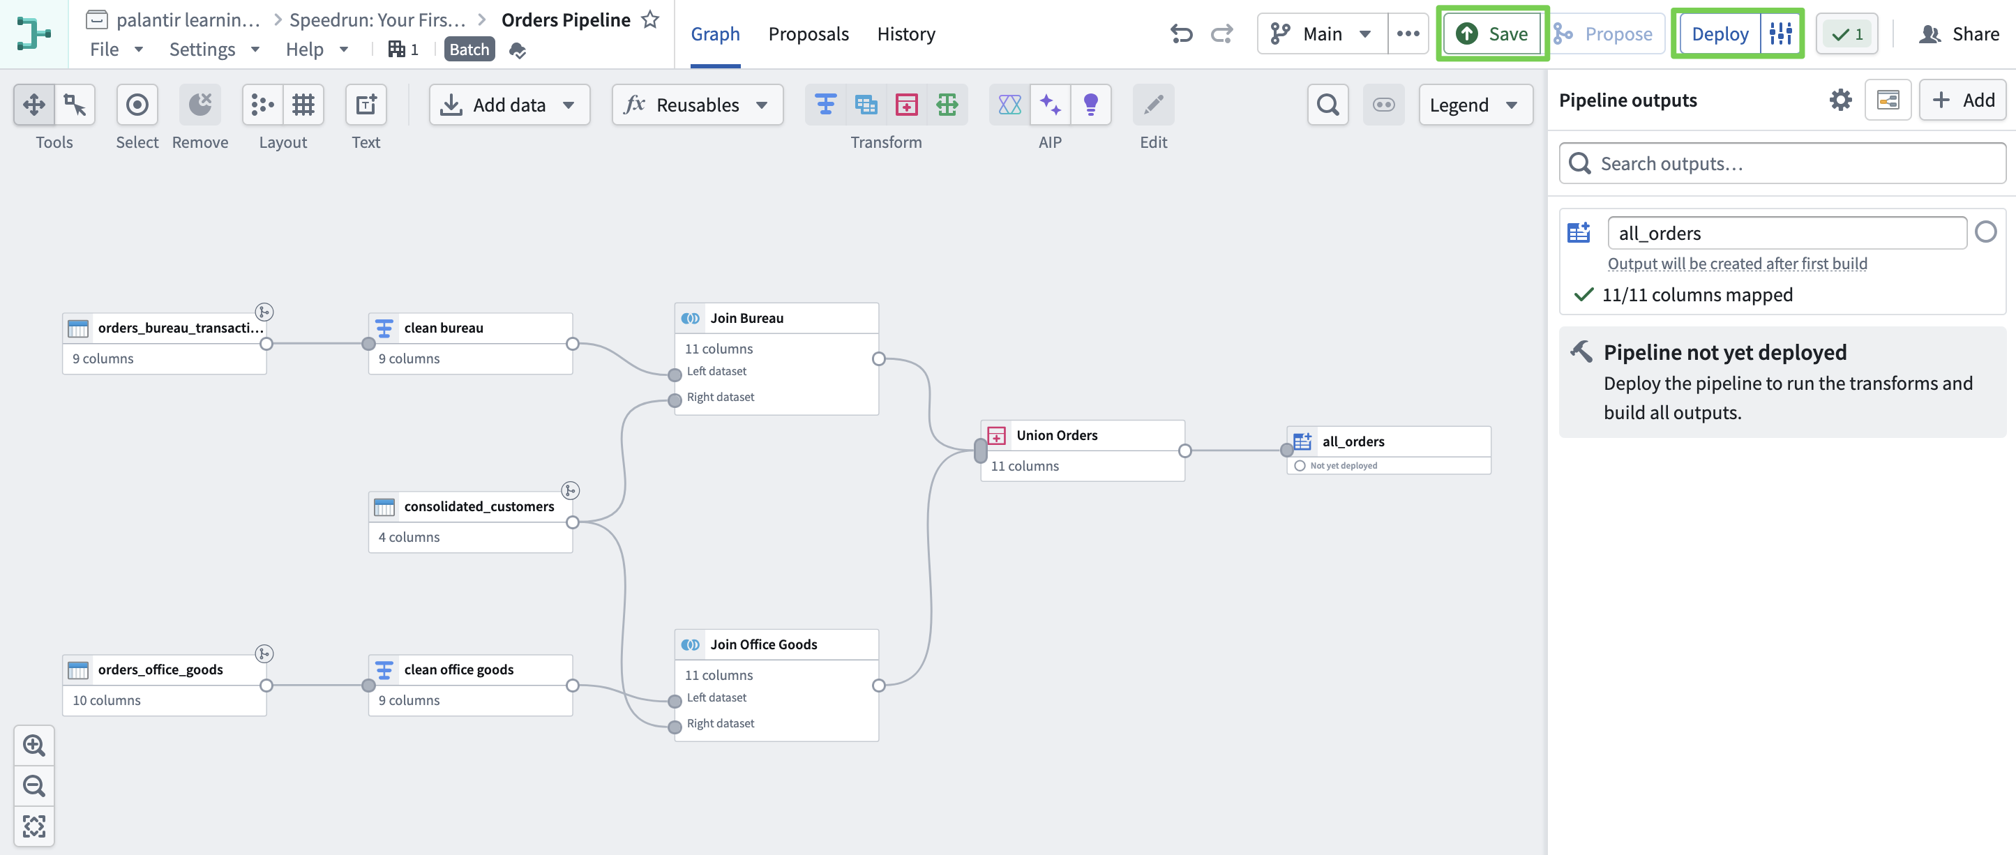Click the grid layout icon
Image resolution: width=2016 pixels, height=855 pixels.
click(x=303, y=105)
